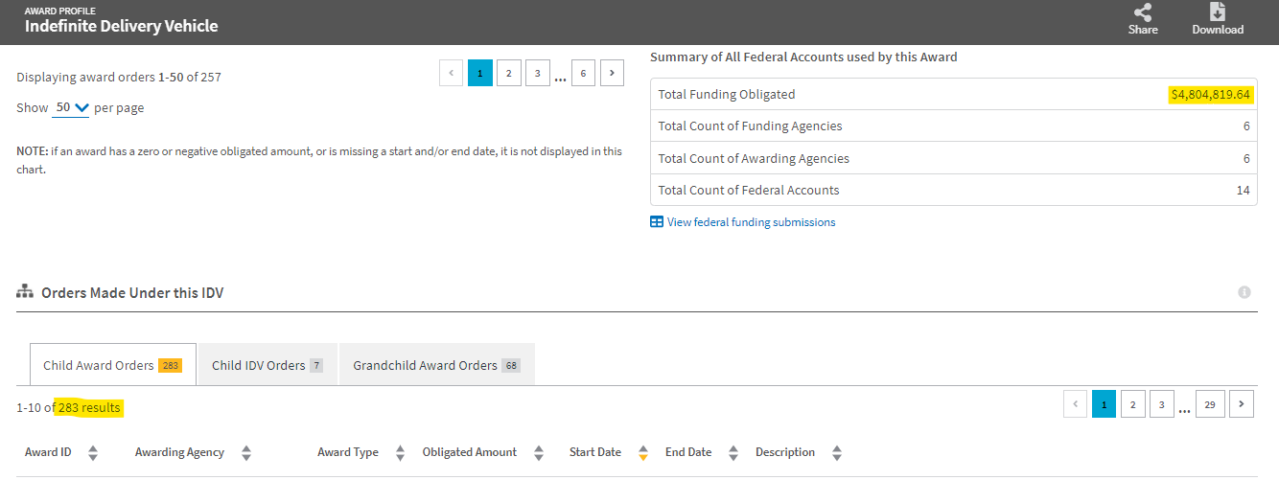Click the 283 results count text
The height and width of the screenshot is (480, 1279).
pyautogui.click(x=89, y=408)
